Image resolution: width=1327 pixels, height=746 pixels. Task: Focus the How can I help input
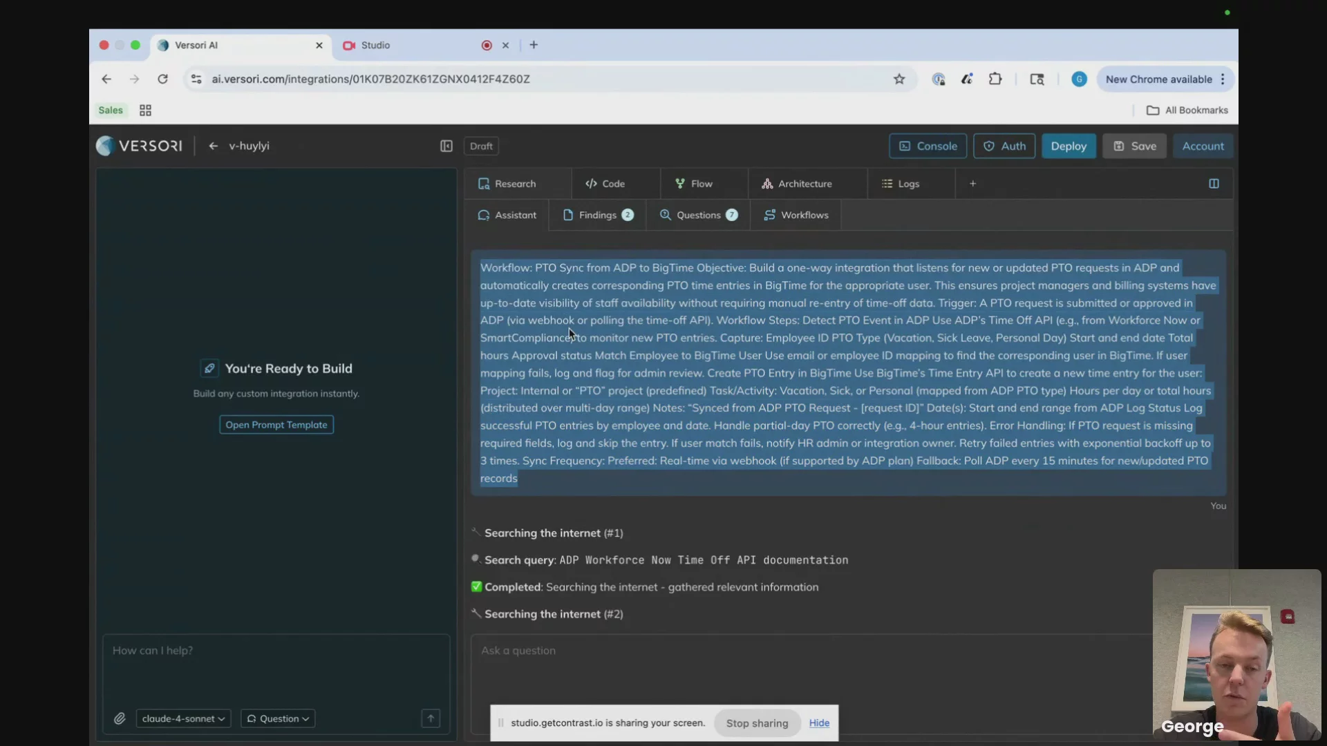(x=276, y=670)
